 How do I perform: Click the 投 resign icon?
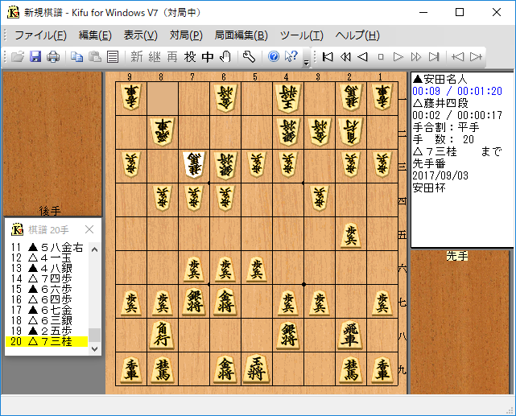190,56
